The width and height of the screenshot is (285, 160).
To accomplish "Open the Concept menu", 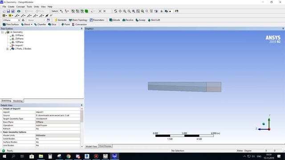I will tap(20, 7).
